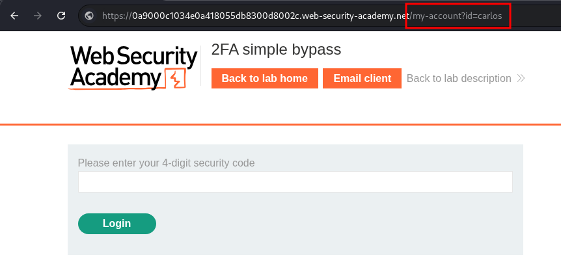Image resolution: width=561 pixels, height=268 pixels.
Task: Click the word "Academy" in the logo
Action: (x=115, y=78)
